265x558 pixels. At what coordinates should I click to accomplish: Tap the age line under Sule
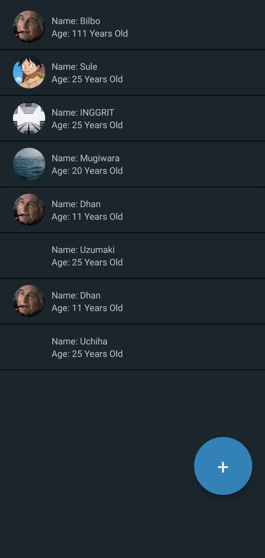87,79
